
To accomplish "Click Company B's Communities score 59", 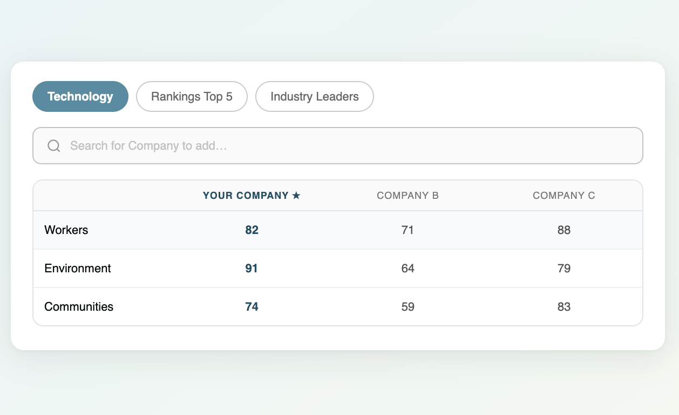I will pyautogui.click(x=408, y=307).
